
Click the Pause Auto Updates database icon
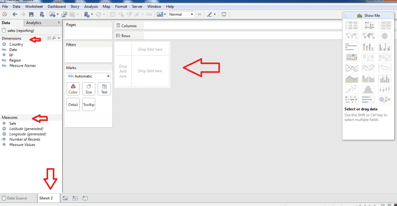[x=86, y=15]
